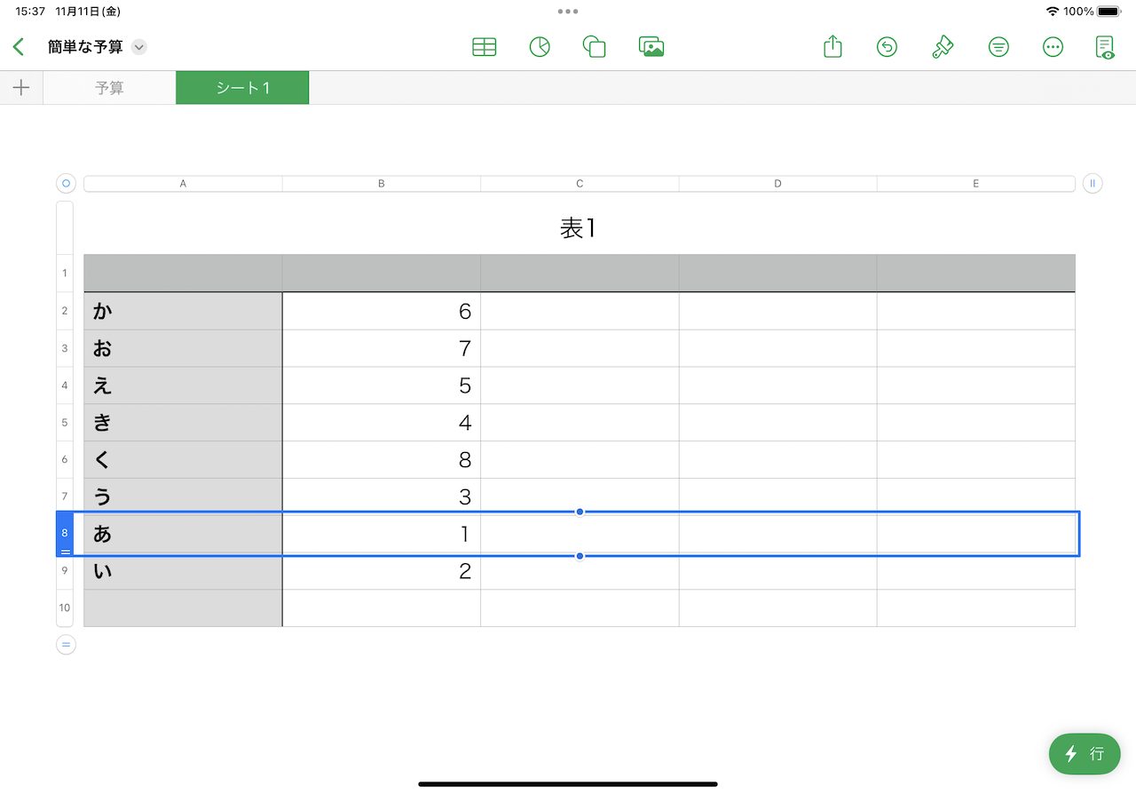
Task: Open the format paintbrush panel
Action: 943,47
